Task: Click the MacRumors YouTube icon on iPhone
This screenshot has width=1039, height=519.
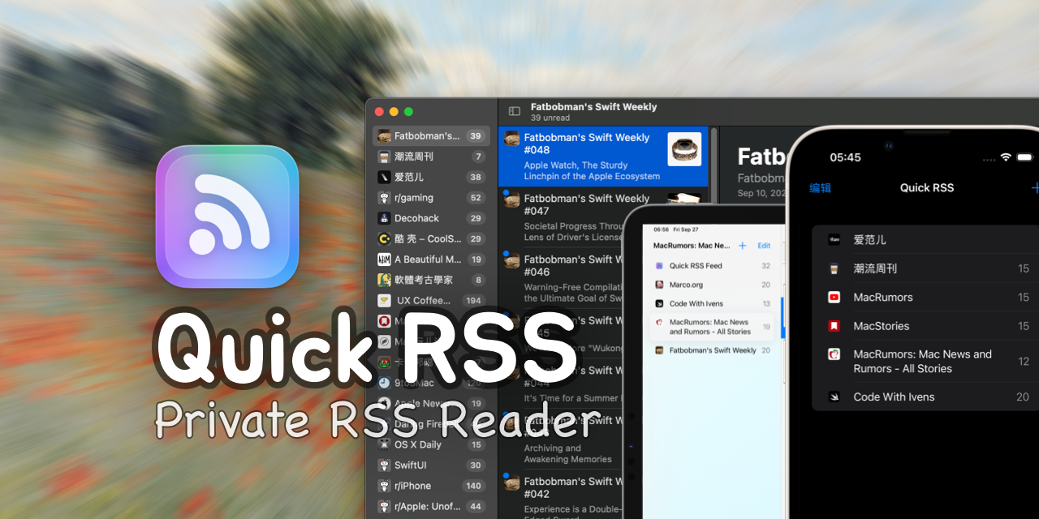Action: click(834, 298)
